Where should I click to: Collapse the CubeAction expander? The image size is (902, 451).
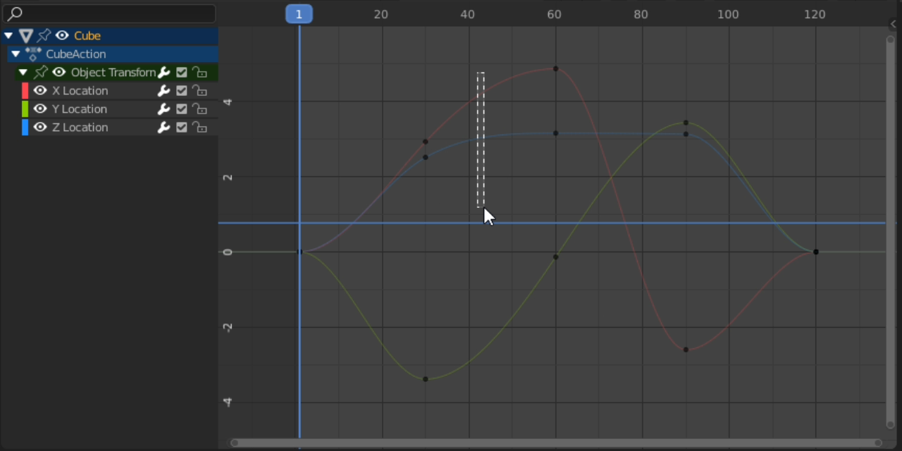[x=16, y=54]
